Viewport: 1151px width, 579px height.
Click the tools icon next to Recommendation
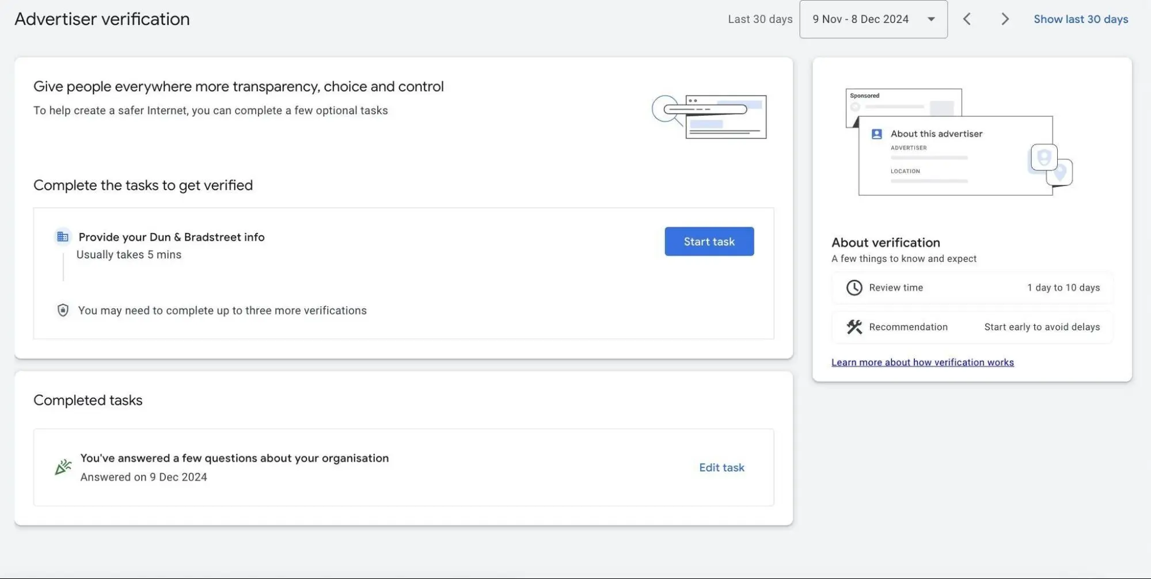point(854,327)
